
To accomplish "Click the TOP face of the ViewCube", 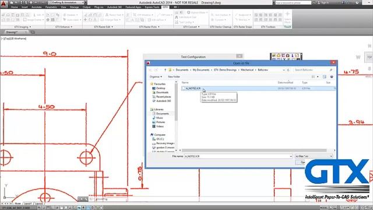I will 369,57.
